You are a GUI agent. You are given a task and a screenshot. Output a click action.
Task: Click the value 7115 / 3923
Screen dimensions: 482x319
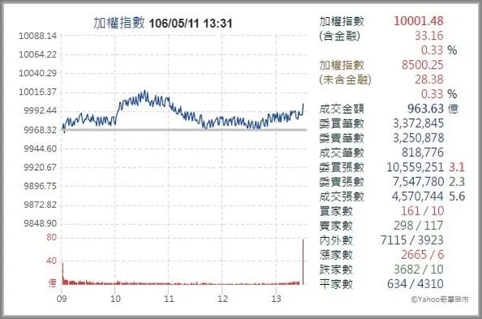point(412,240)
